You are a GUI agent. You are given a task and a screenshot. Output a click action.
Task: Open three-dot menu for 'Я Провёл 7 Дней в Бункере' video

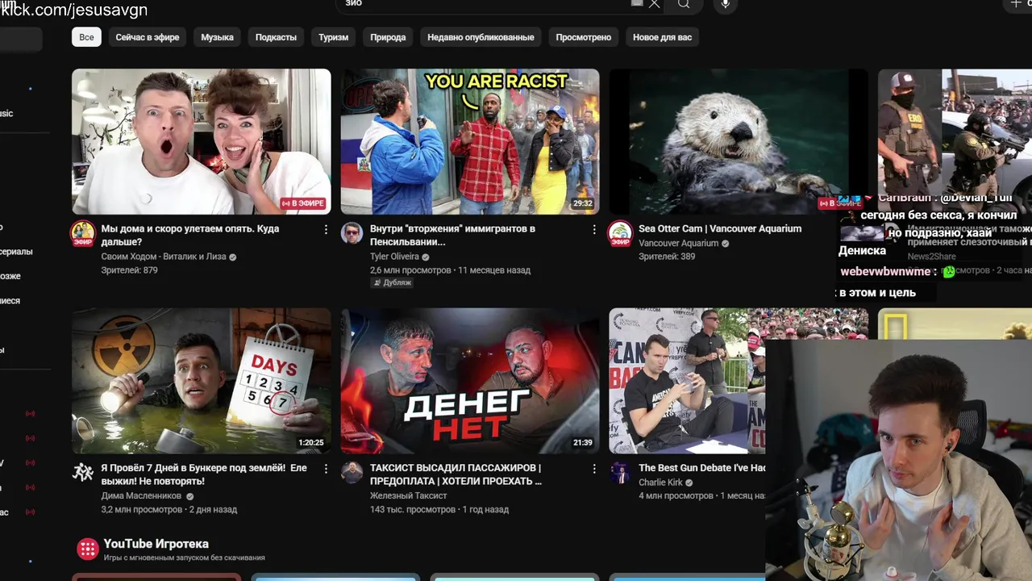click(326, 469)
